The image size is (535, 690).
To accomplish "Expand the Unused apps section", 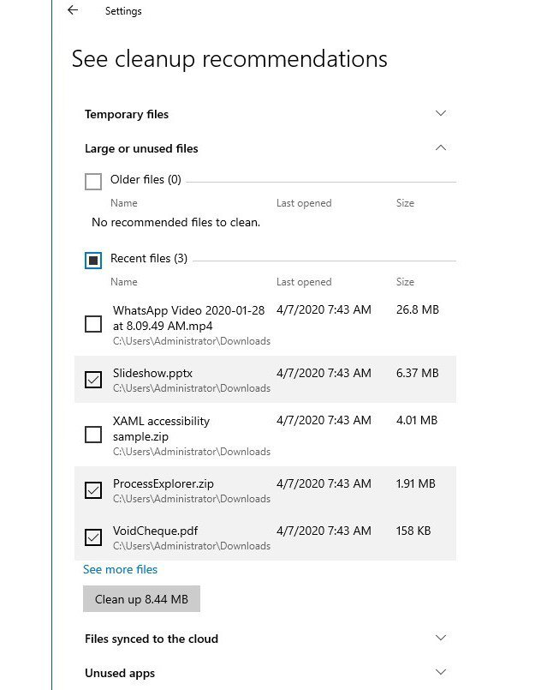I will pos(441,673).
